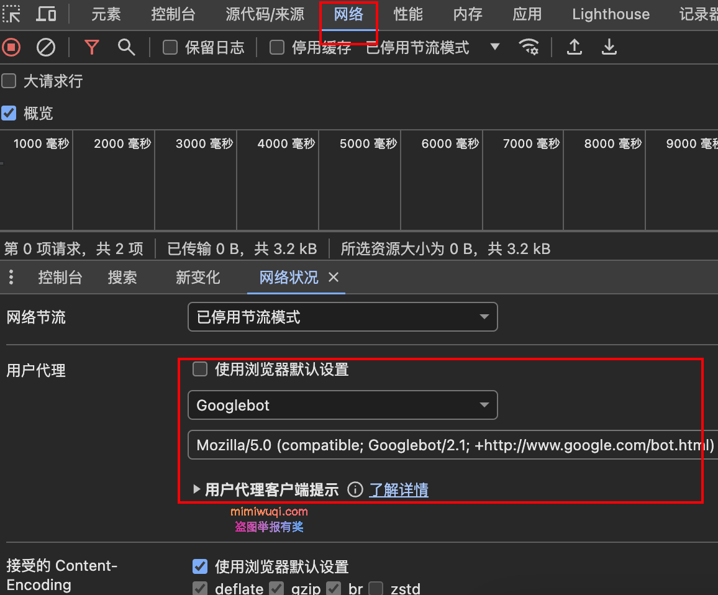718x595 pixels.
Task: Open the Lighthouse panel tab
Action: [611, 14]
